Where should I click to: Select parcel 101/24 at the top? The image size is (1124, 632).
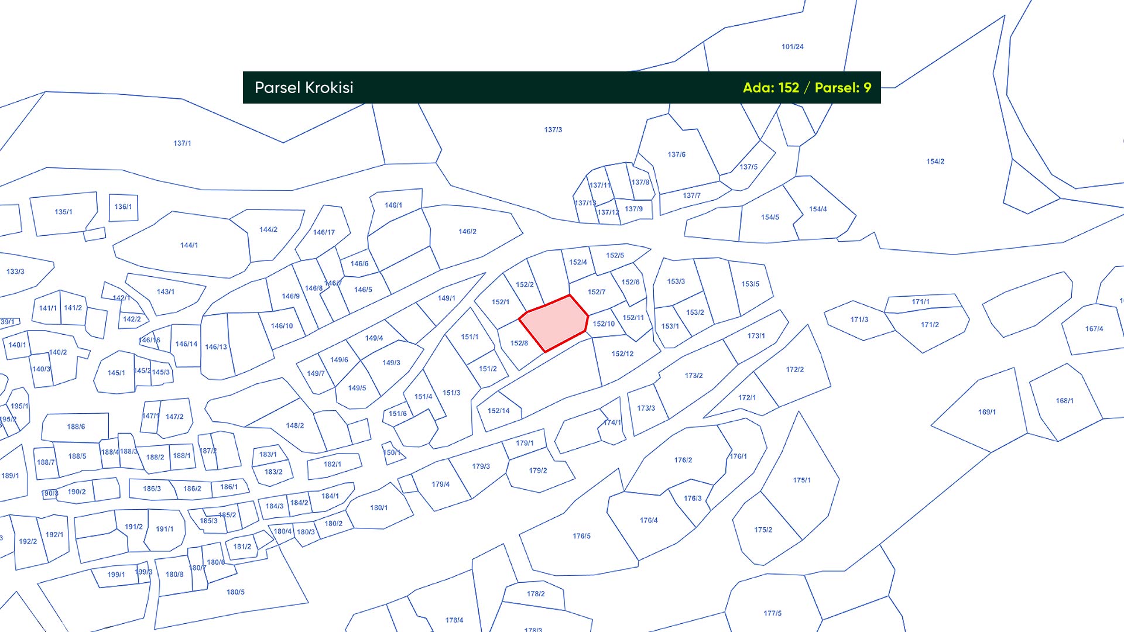792,47
